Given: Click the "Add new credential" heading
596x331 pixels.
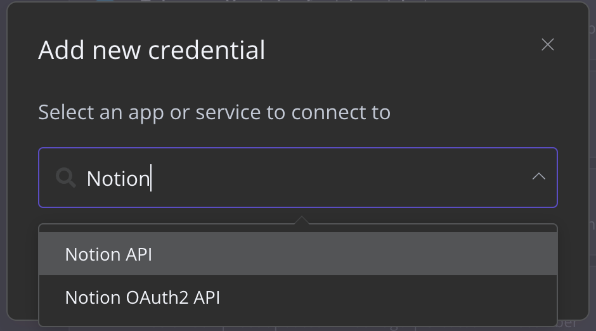Looking at the screenshot, I should point(152,50).
